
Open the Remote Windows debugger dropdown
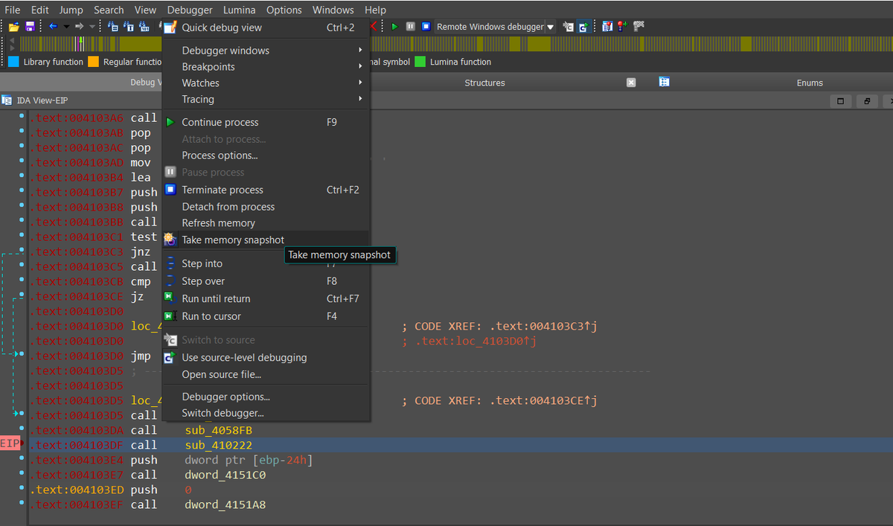(x=496, y=27)
